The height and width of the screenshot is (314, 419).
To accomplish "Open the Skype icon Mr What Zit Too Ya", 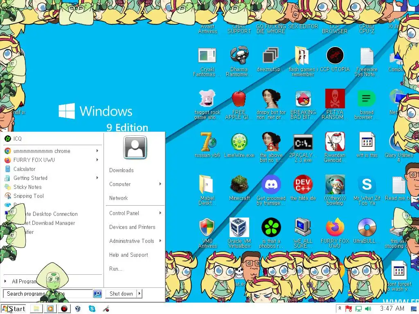I will tap(367, 184).
